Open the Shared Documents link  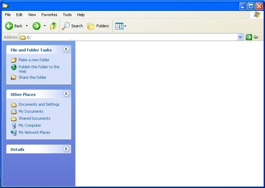pyautogui.click(x=34, y=118)
